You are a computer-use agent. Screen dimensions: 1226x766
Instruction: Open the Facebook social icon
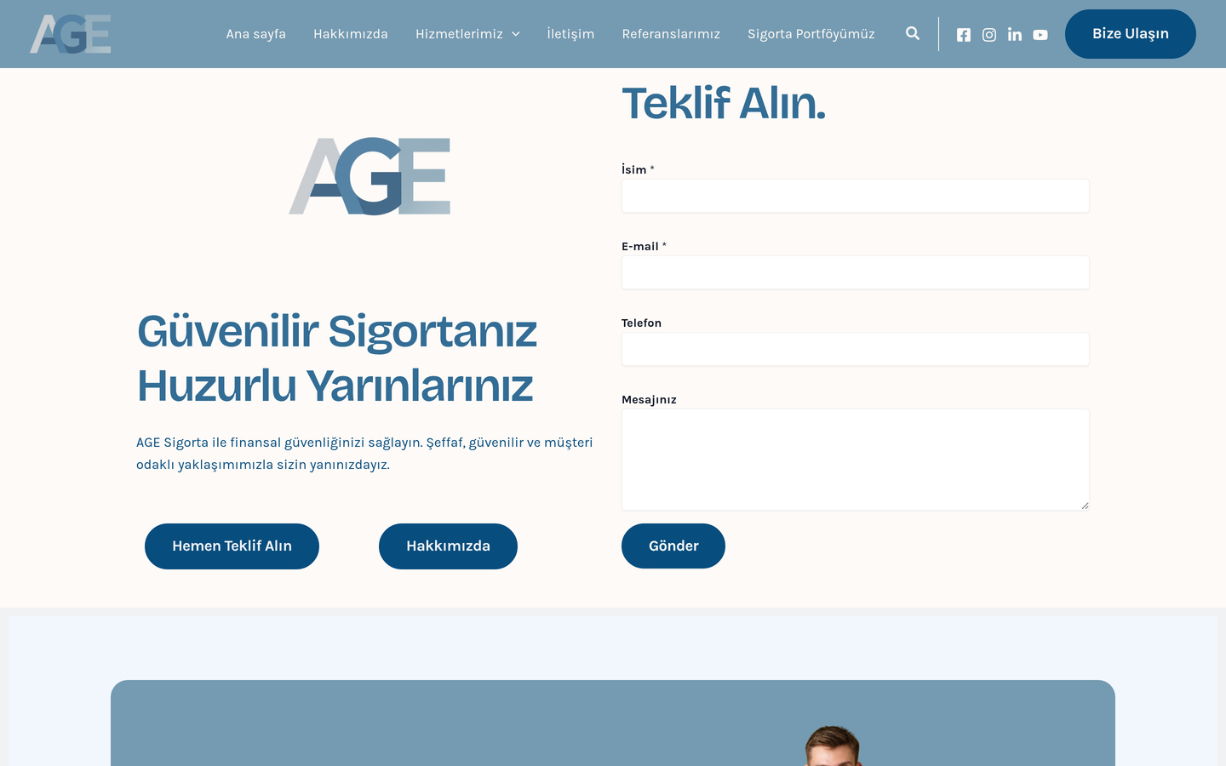point(964,35)
